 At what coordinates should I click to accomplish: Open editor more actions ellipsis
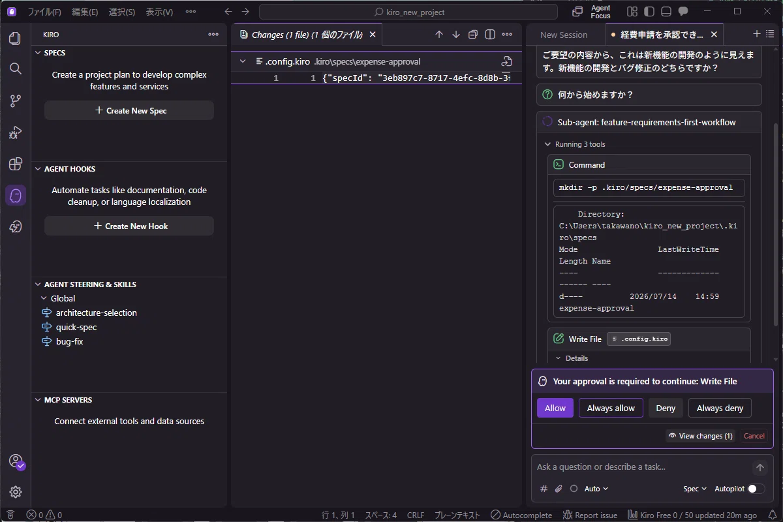[506, 35]
